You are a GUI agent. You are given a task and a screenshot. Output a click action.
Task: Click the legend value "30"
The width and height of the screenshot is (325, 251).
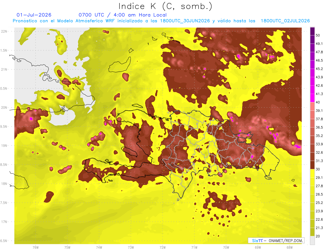tap(318, 169)
